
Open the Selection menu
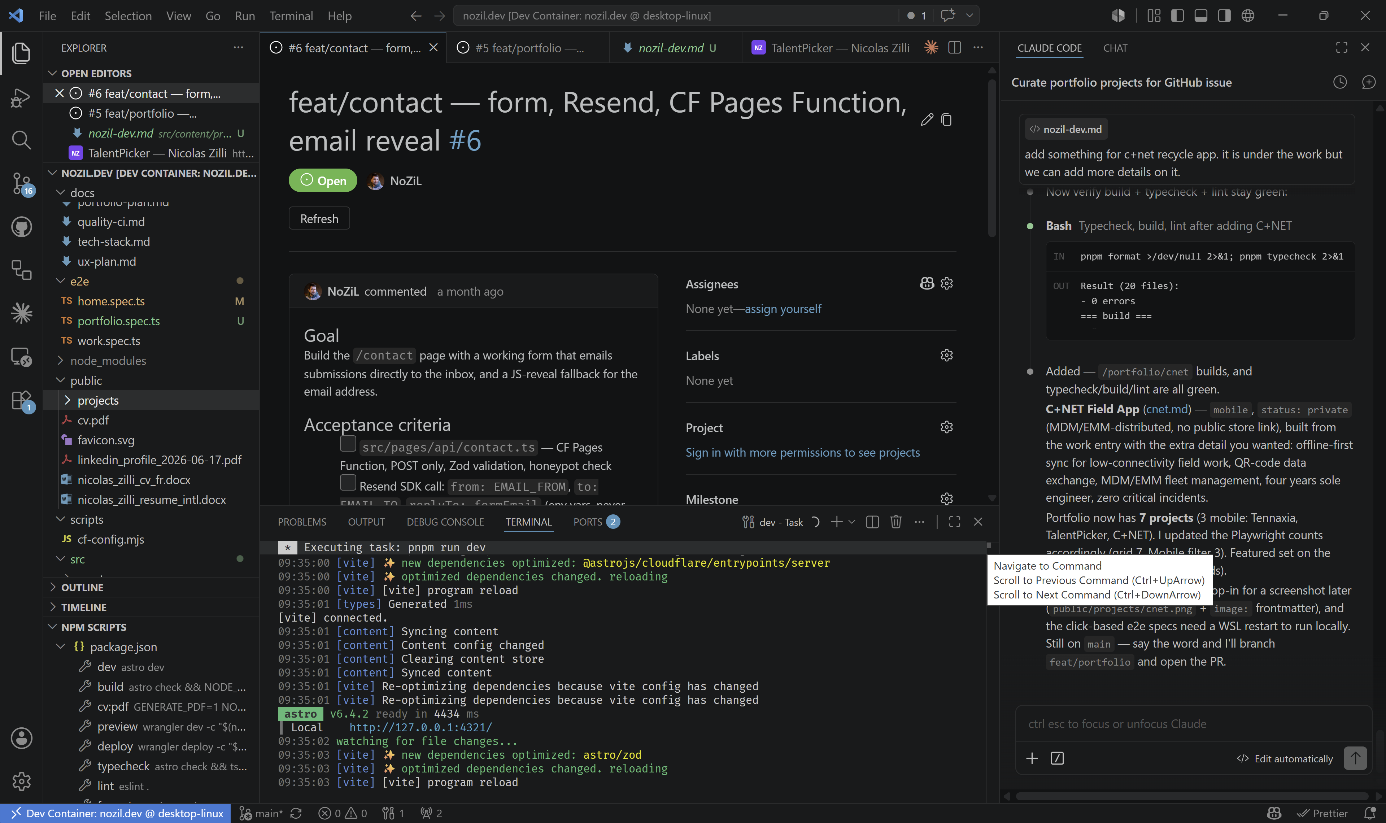pyautogui.click(x=128, y=16)
